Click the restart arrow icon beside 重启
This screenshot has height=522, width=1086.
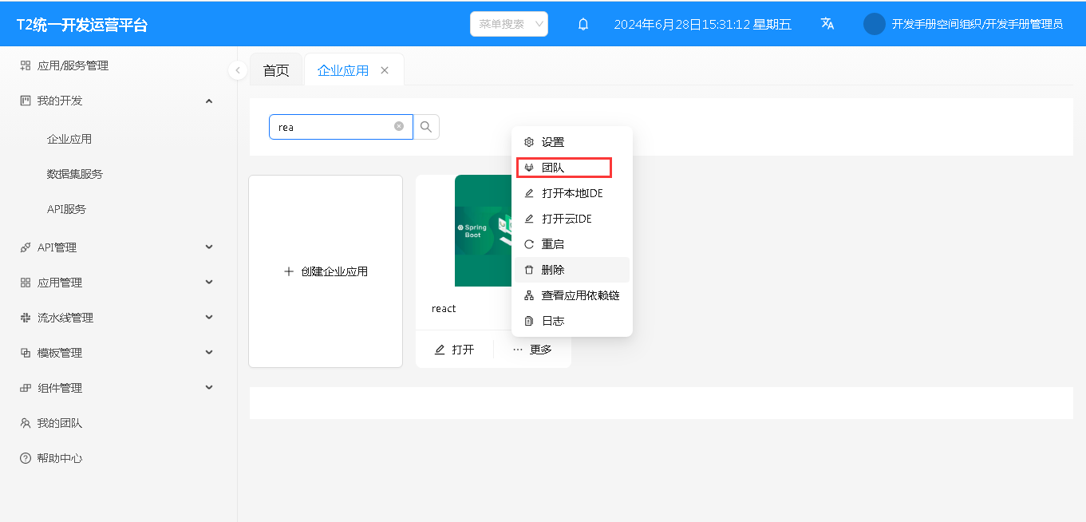click(529, 244)
